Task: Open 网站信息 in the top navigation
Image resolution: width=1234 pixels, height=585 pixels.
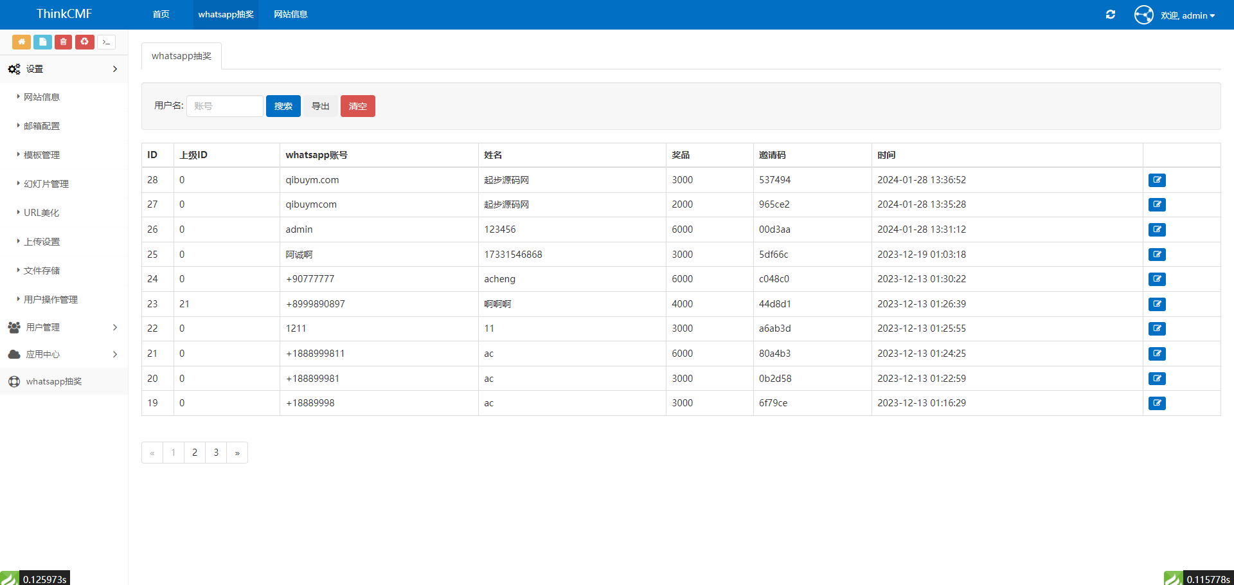Action: pyautogui.click(x=291, y=15)
